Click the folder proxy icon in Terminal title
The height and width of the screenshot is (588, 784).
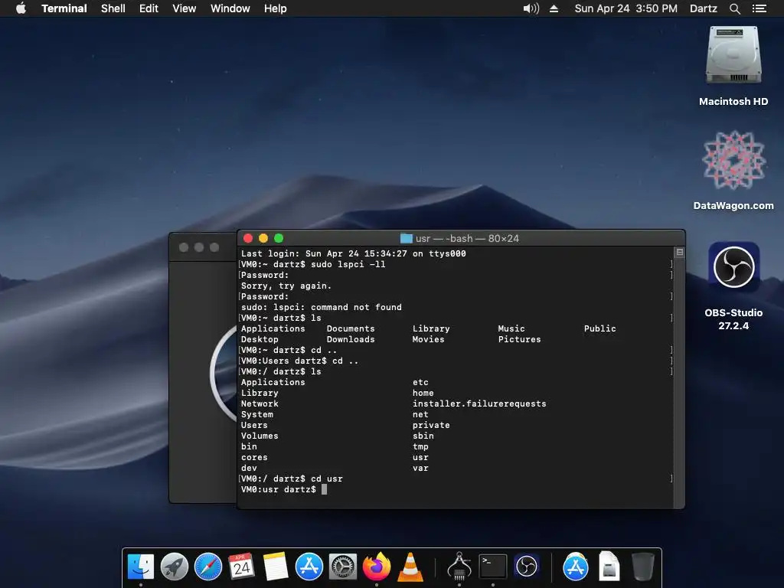(x=407, y=239)
